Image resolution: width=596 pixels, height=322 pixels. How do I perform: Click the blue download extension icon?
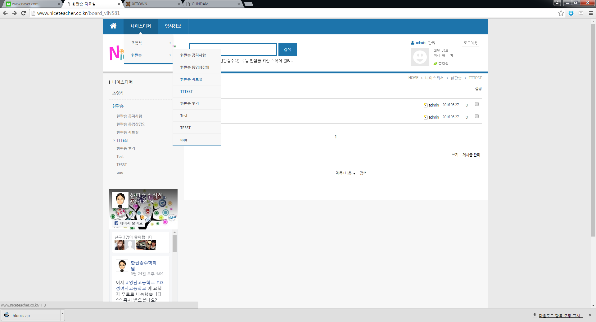(x=571, y=13)
